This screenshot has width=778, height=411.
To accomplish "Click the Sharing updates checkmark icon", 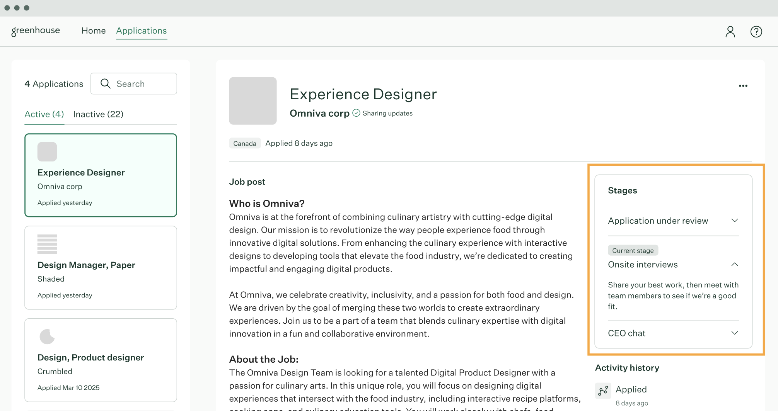I will click(356, 113).
